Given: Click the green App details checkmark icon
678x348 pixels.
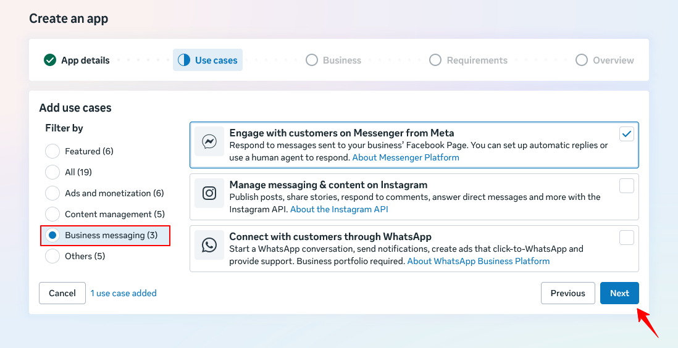Looking at the screenshot, I should (x=50, y=60).
